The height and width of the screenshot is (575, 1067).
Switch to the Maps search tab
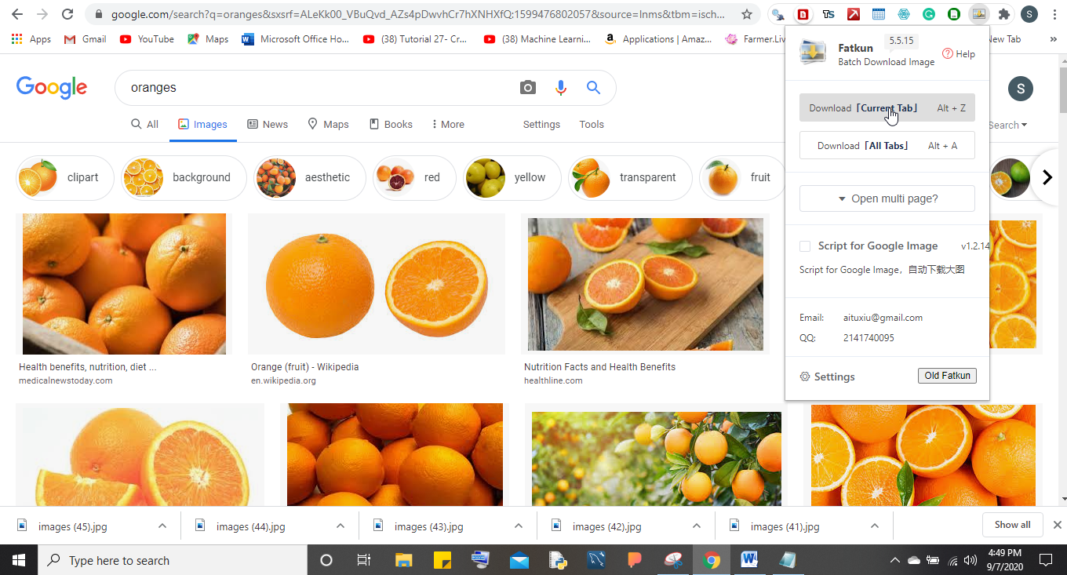(x=328, y=124)
